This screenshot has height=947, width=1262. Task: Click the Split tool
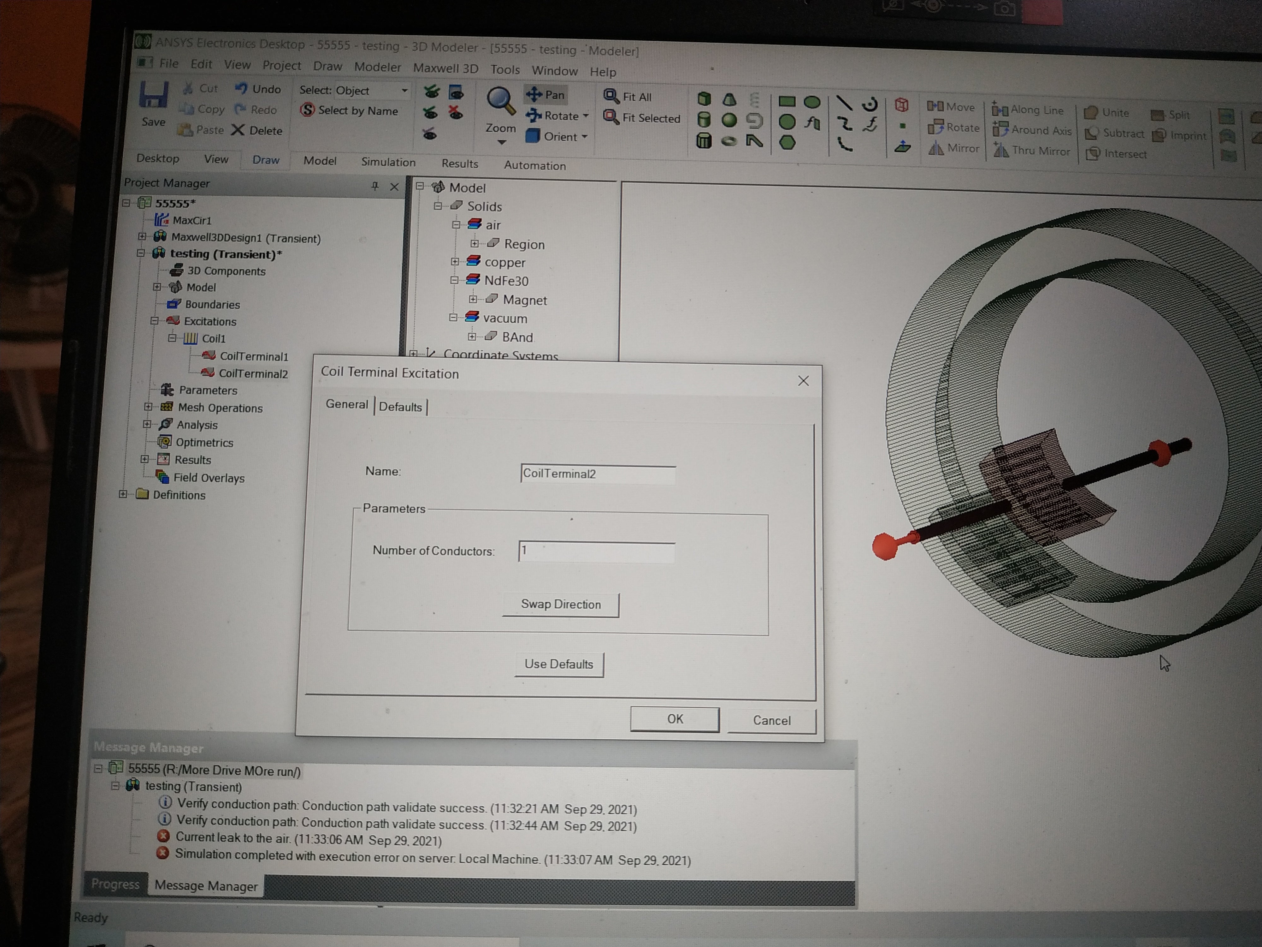pyautogui.click(x=1171, y=115)
